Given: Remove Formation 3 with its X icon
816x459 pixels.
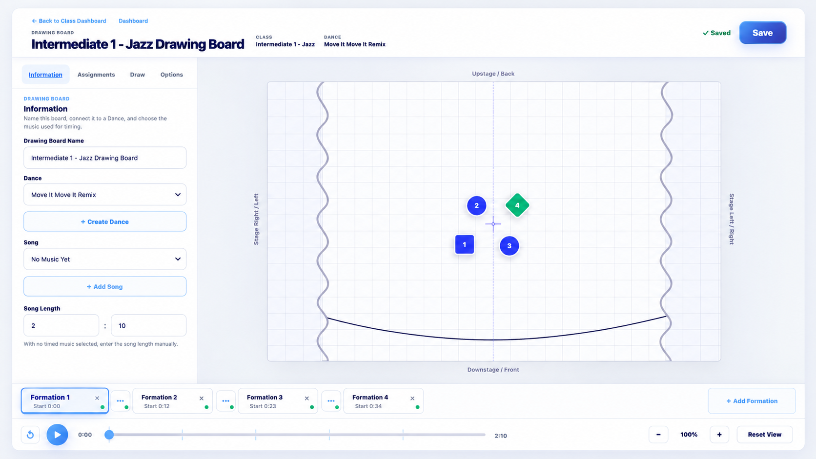Looking at the screenshot, I should tap(307, 398).
